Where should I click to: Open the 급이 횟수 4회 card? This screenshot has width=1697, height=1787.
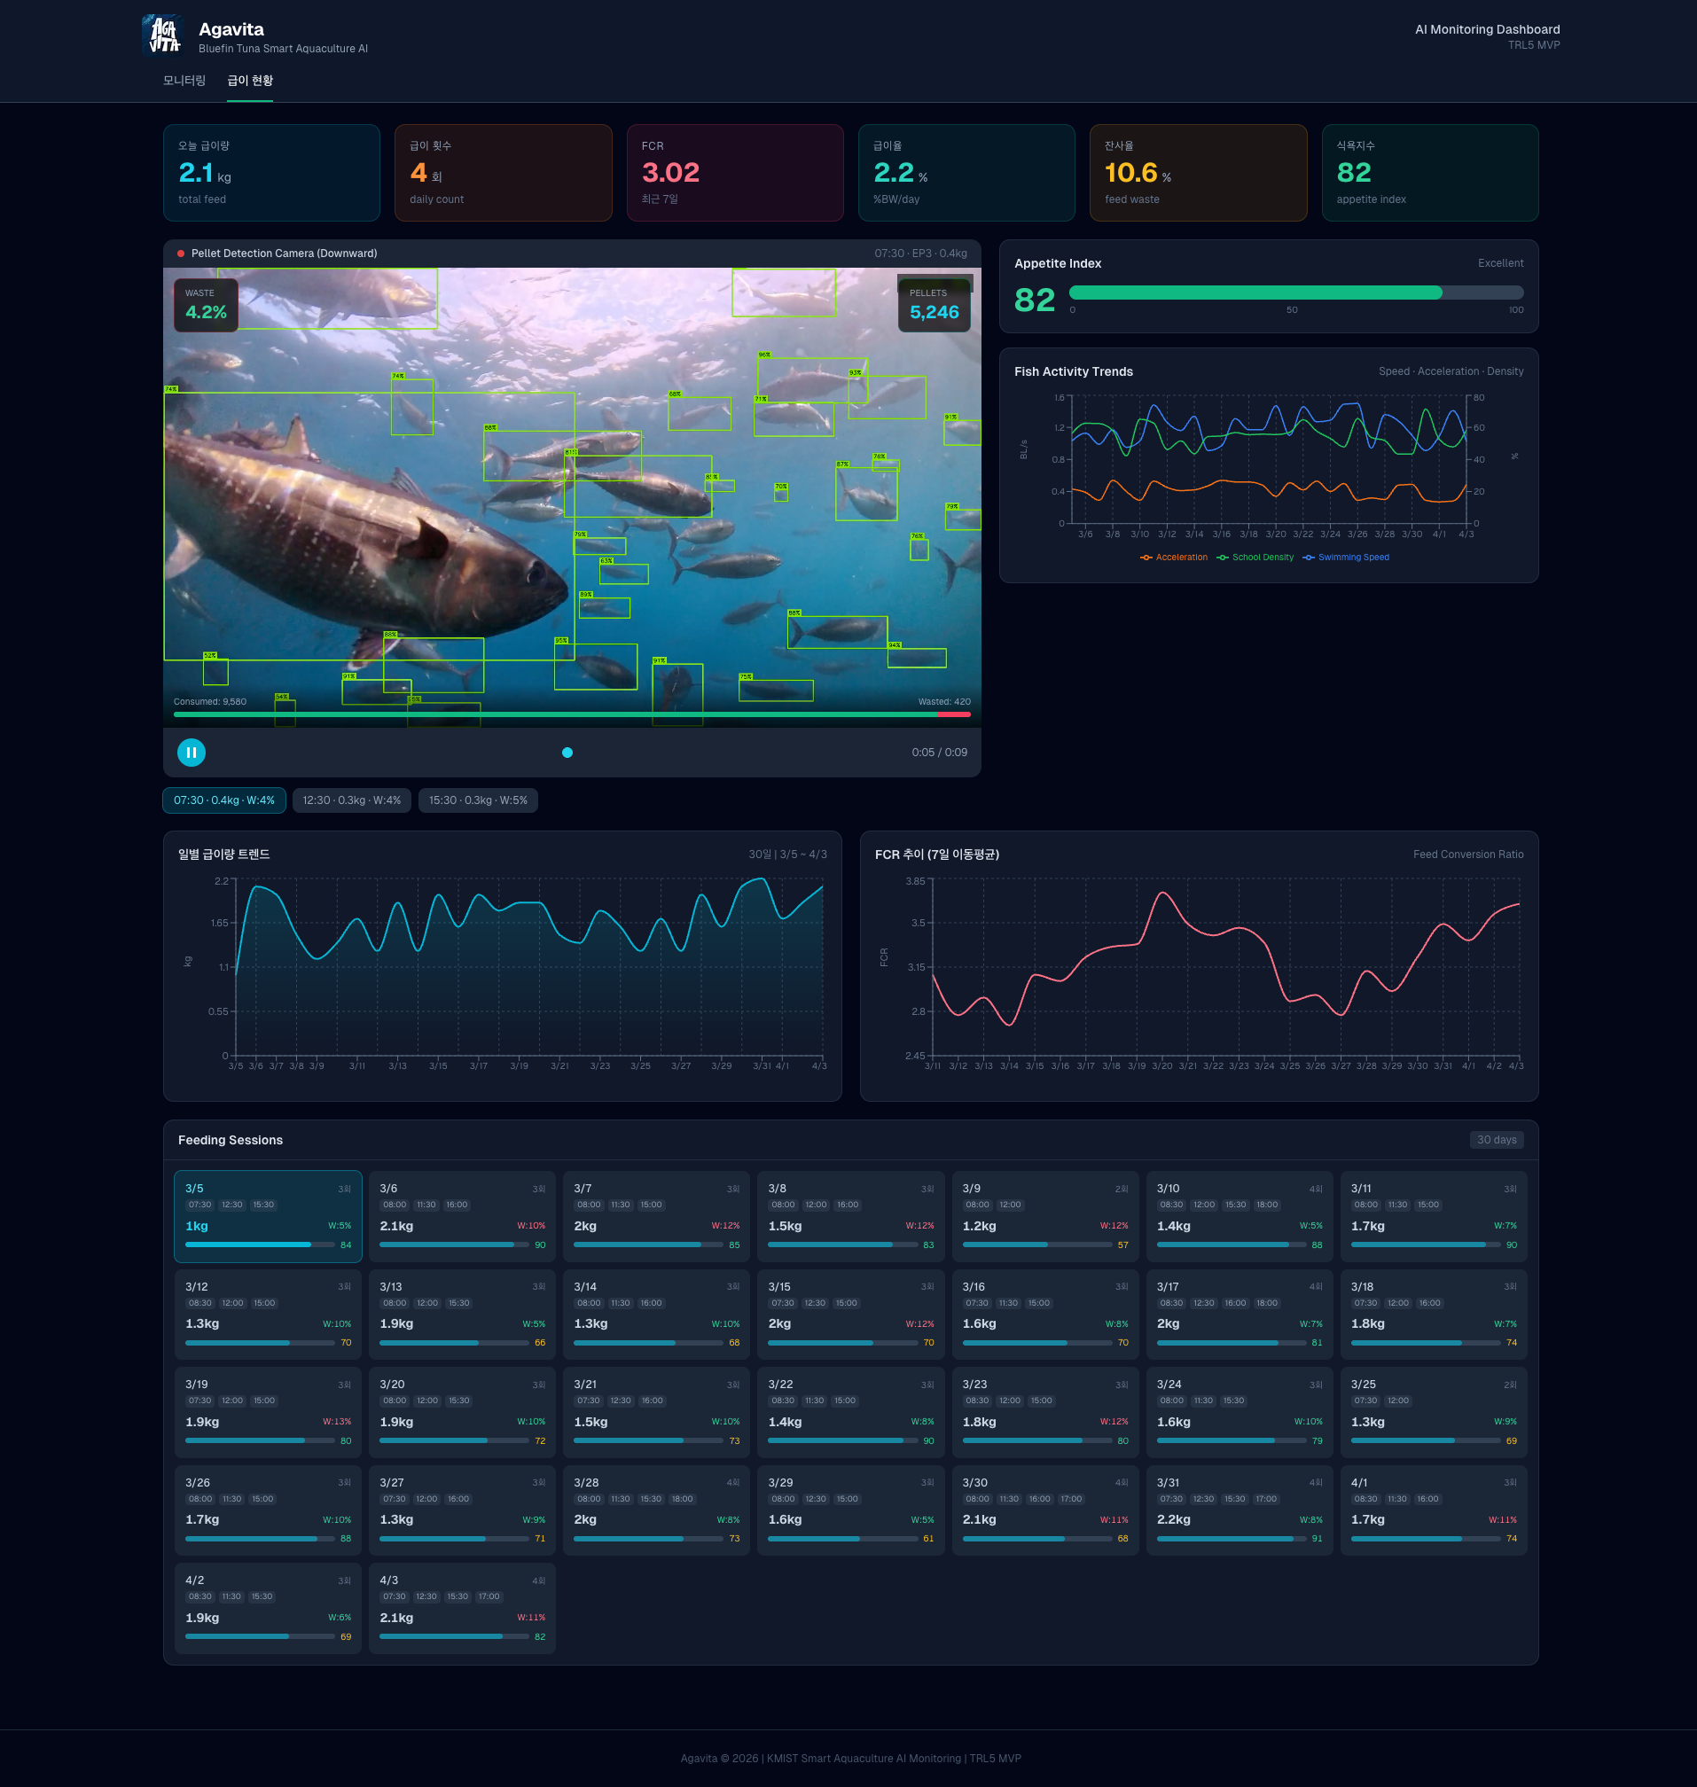pos(503,173)
